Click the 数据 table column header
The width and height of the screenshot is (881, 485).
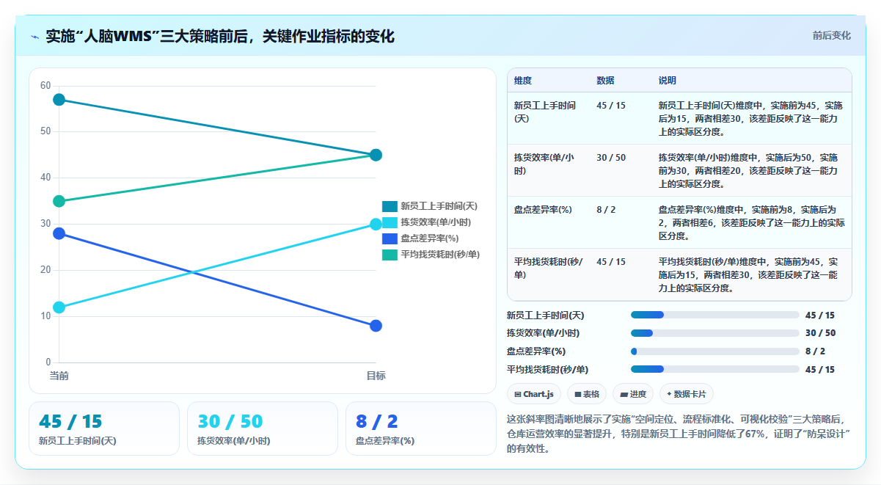605,81
